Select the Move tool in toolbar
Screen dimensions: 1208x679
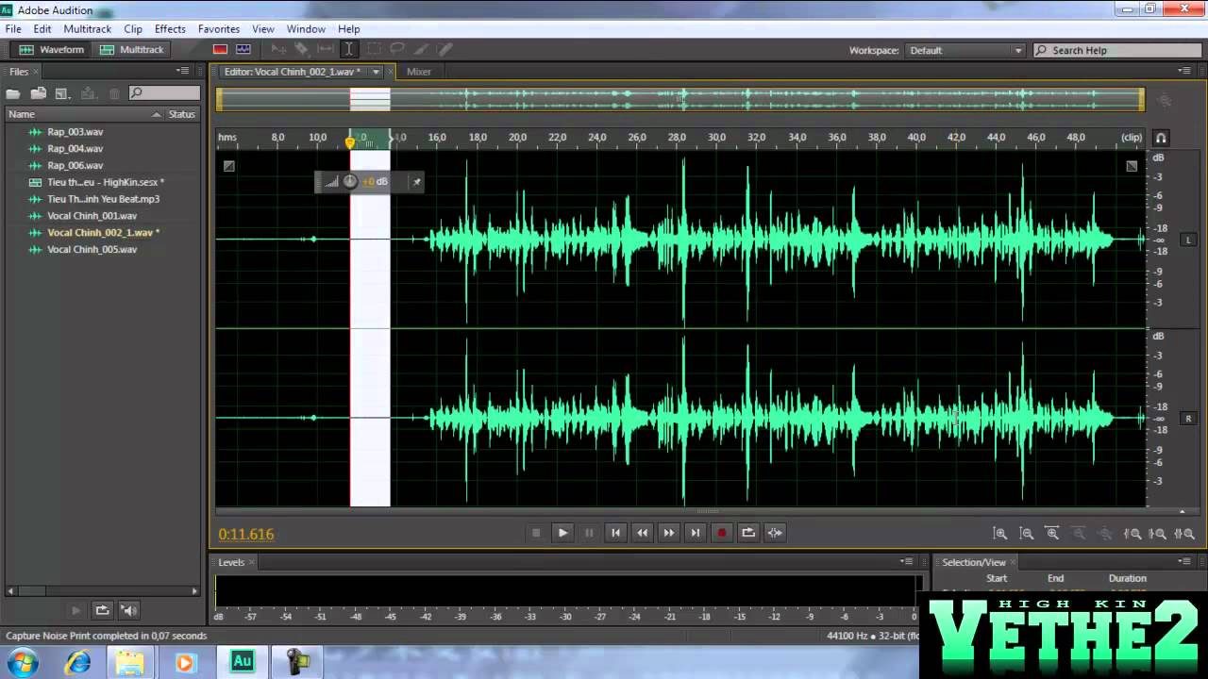pyautogui.click(x=277, y=49)
